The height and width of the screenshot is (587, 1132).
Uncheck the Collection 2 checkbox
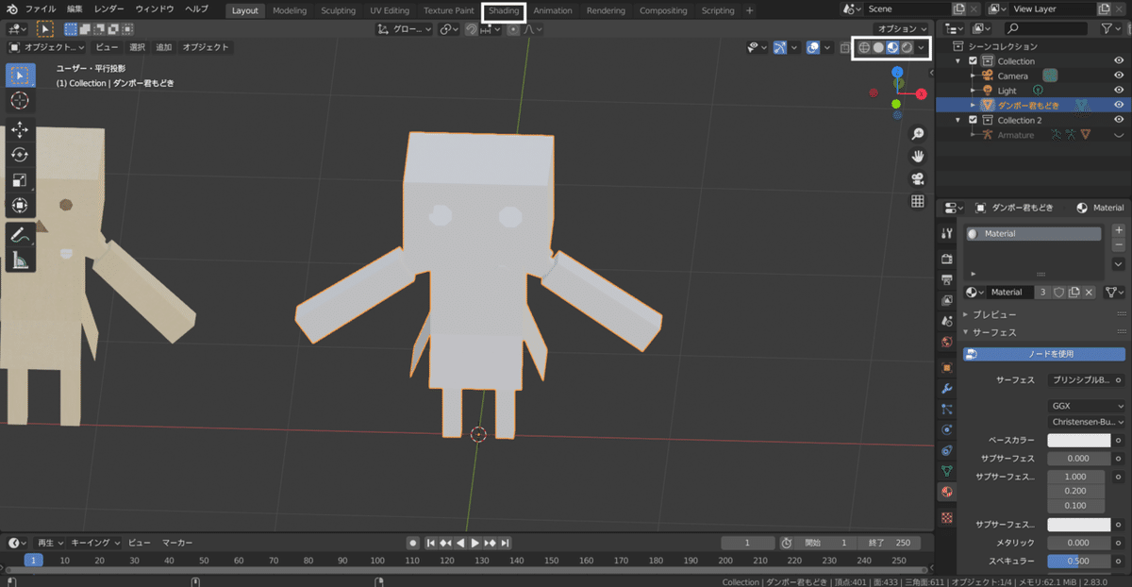click(x=973, y=120)
